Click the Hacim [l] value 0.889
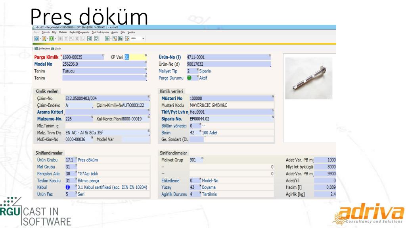 325,187
